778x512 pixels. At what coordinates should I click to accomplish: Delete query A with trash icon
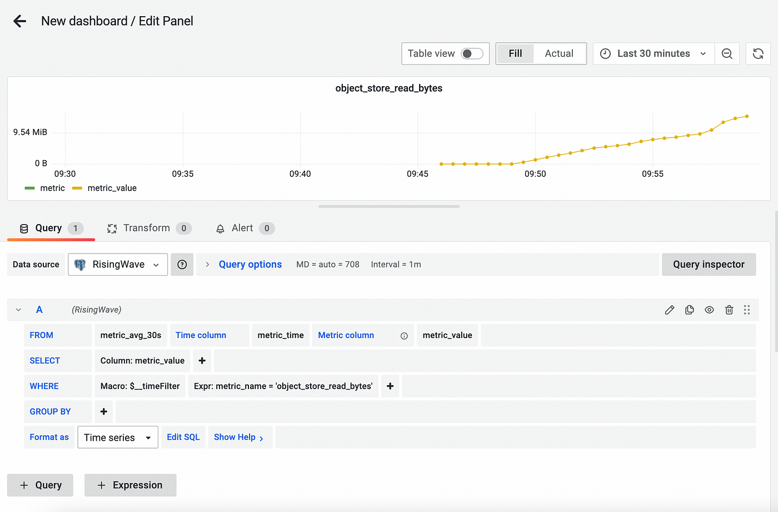click(729, 310)
